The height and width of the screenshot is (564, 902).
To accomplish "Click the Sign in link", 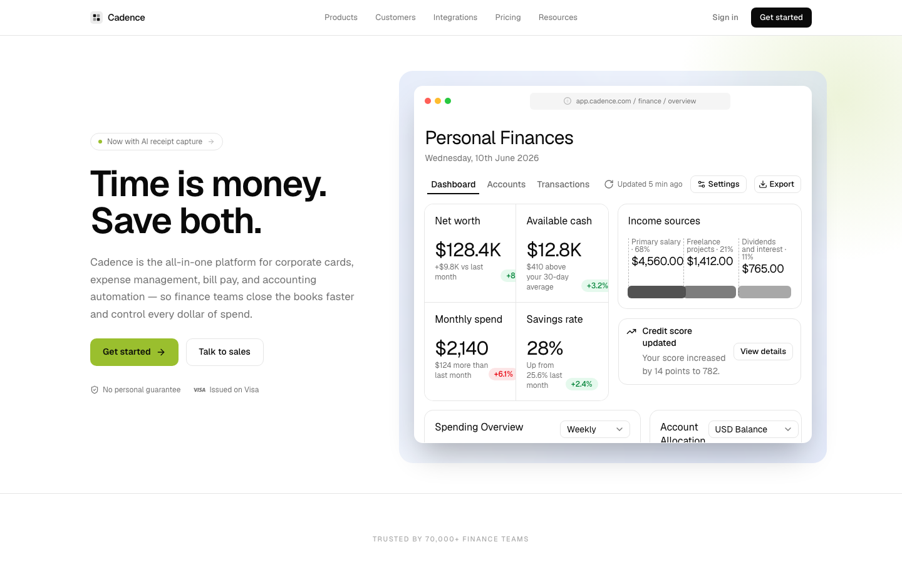I will 725,18.
